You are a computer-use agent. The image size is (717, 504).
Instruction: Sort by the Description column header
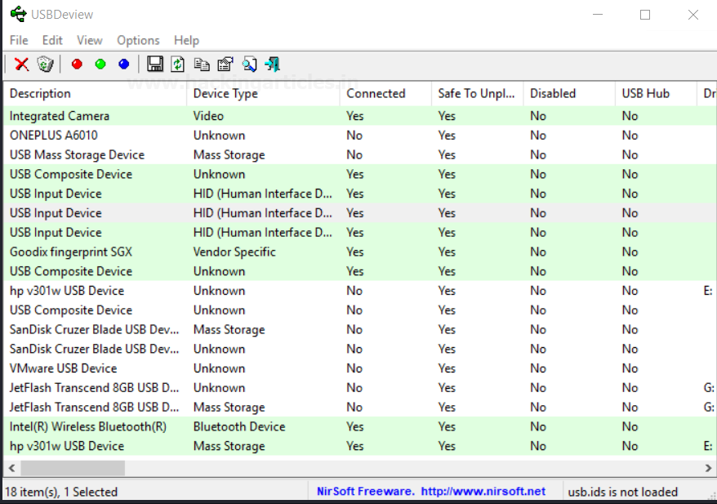coord(95,93)
